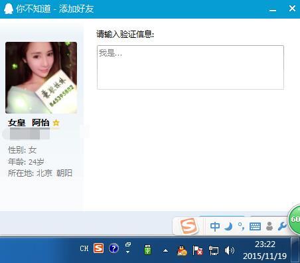Open the network connection tray icon
The image size is (300, 263).
pos(214,250)
